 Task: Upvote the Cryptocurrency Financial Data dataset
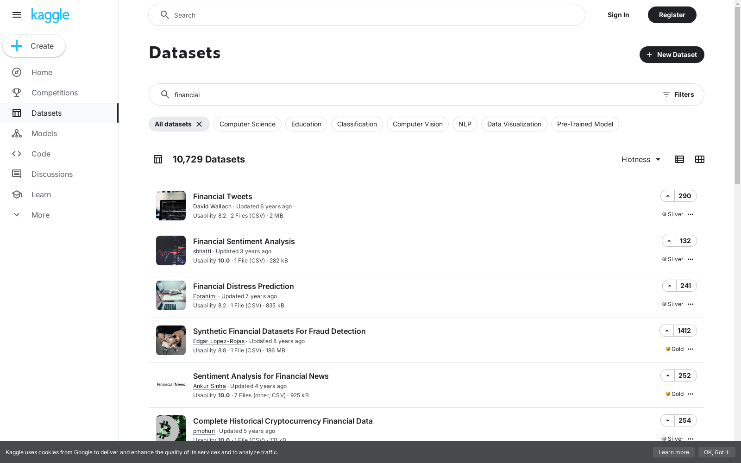coord(668,420)
